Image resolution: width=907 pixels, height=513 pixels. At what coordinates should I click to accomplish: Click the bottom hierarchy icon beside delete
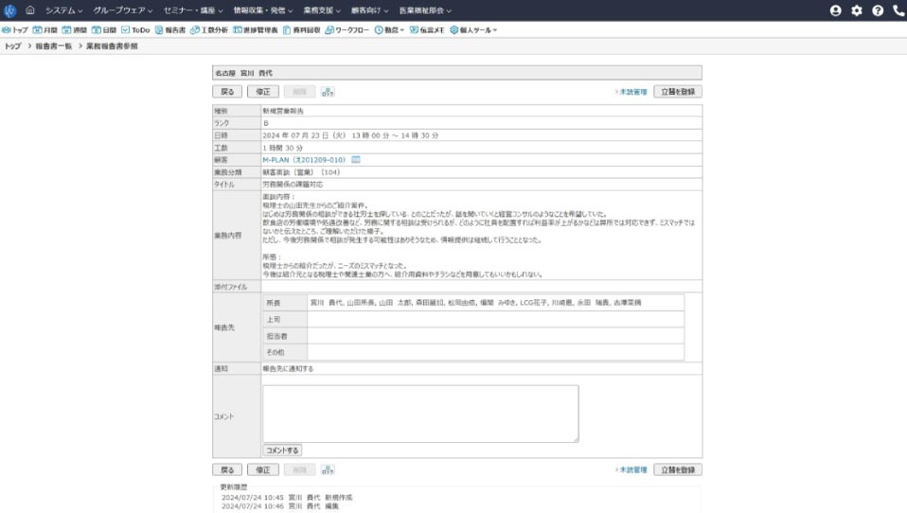point(328,470)
